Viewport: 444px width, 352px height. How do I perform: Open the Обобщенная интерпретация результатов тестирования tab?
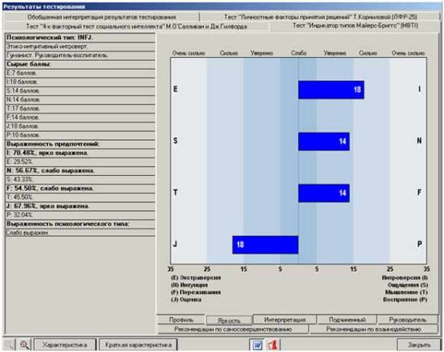(x=101, y=17)
